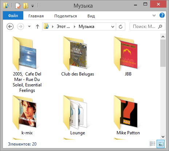Click the scrollbar down arrow
This screenshot has height=151, width=169.
[163, 137]
